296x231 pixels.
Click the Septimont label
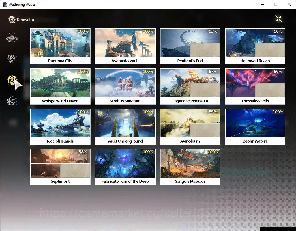tap(60, 182)
